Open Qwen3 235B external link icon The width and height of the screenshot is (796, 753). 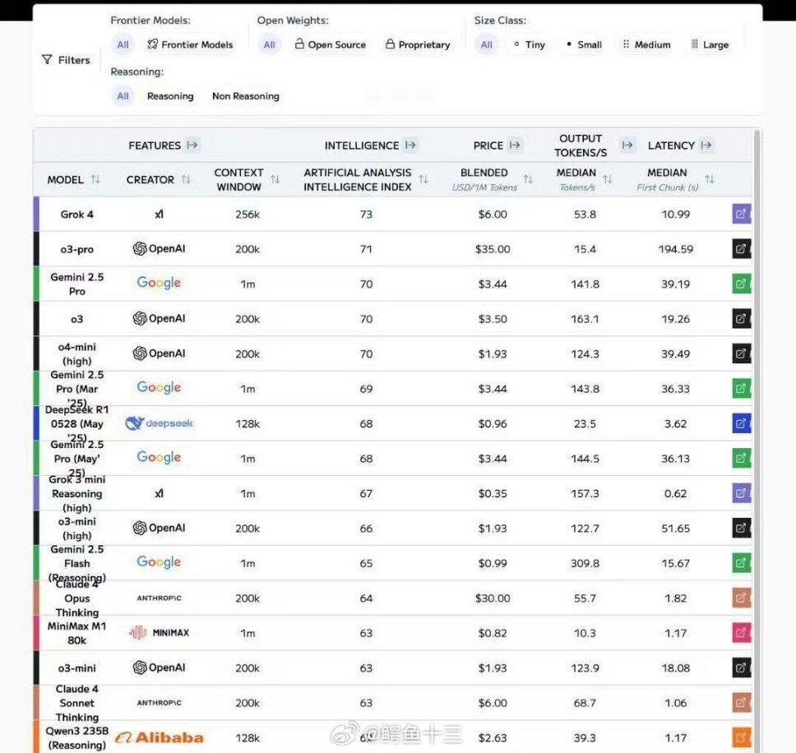(741, 737)
